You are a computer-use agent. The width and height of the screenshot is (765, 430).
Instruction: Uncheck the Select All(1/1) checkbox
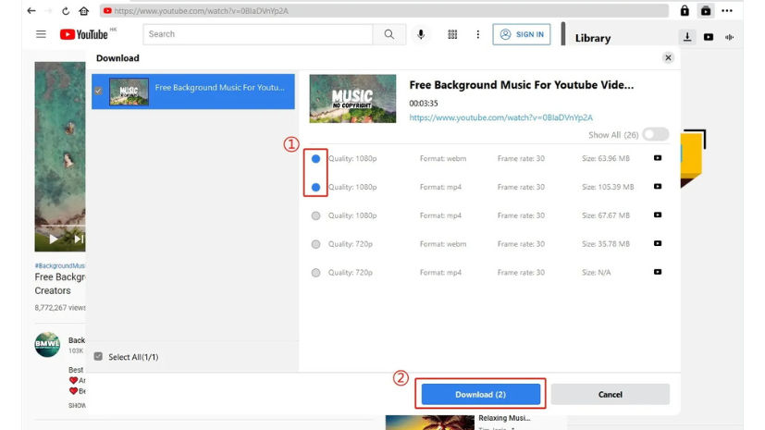point(98,357)
